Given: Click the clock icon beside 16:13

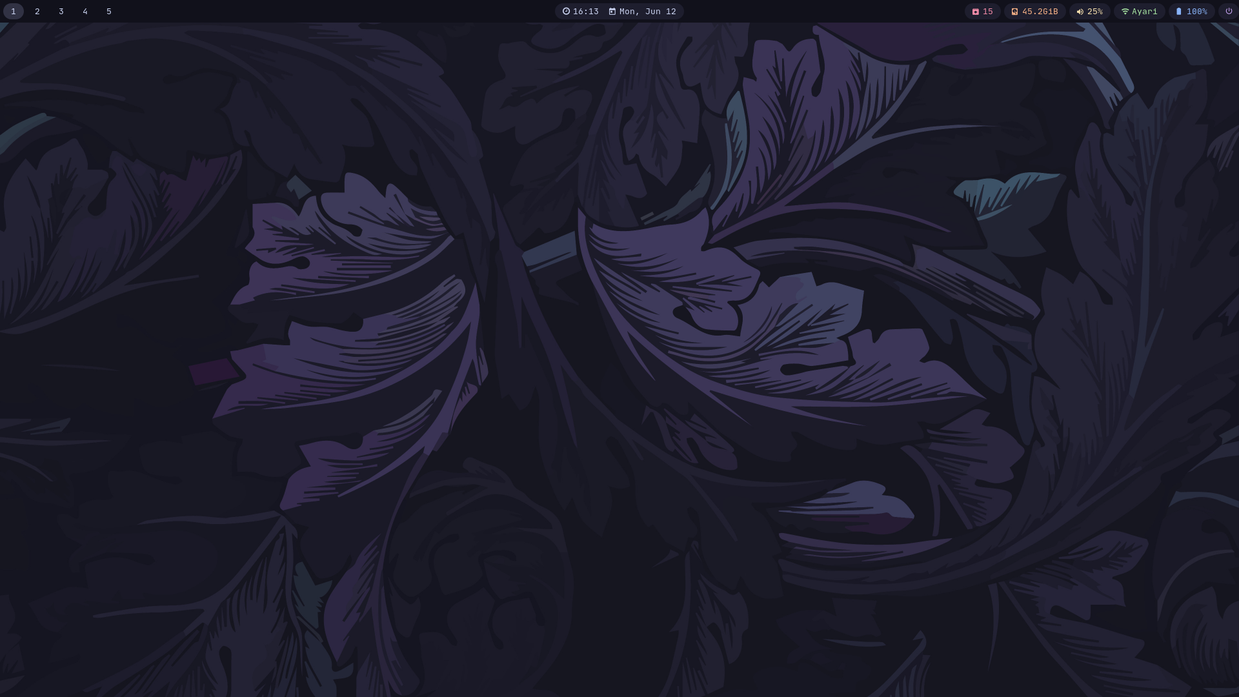Looking at the screenshot, I should tap(566, 12).
